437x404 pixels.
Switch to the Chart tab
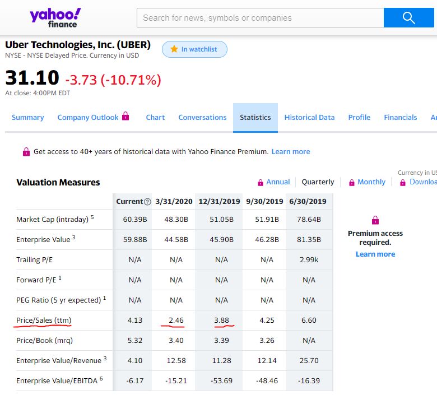point(156,117)
